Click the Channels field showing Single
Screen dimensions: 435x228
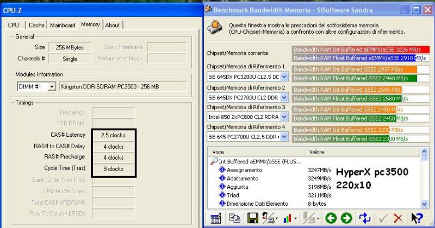tap(70, 59)
